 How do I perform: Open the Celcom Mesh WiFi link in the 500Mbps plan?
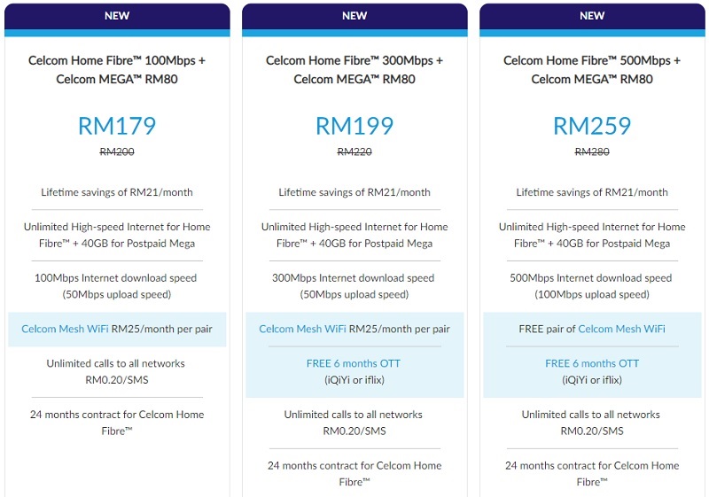(x=622, y=329)
